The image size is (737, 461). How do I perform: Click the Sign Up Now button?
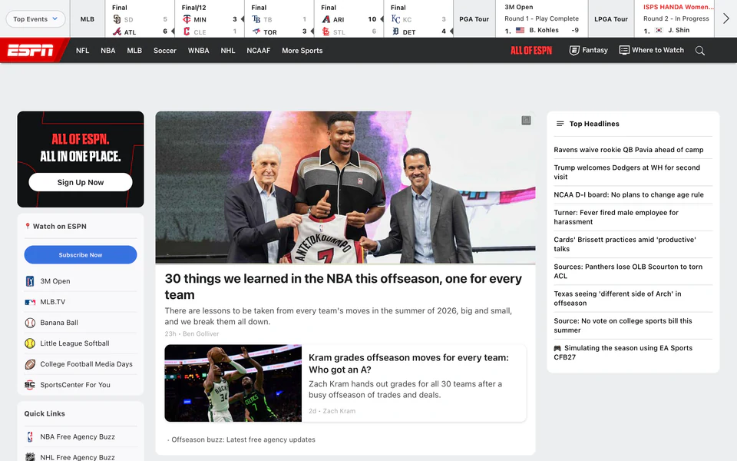pyautogui.click(x=81, y=182)
